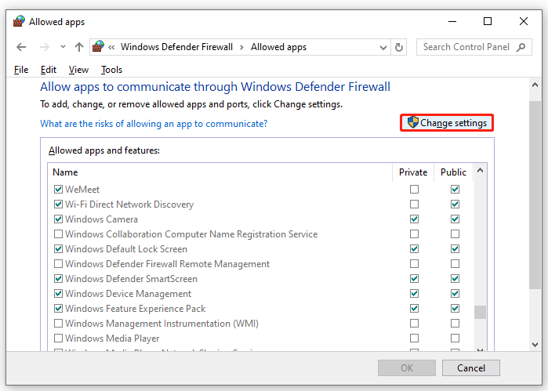
Task: Click the double chevron in the address bar
Action: tap(111, 47)
